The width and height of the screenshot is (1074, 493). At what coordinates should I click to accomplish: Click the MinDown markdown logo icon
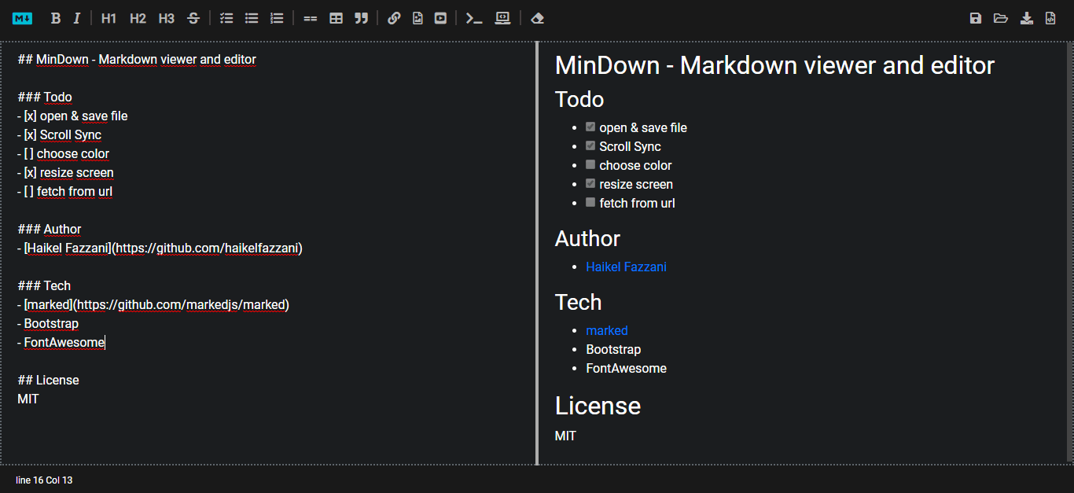pyautogui.click(x=22, y=18)
